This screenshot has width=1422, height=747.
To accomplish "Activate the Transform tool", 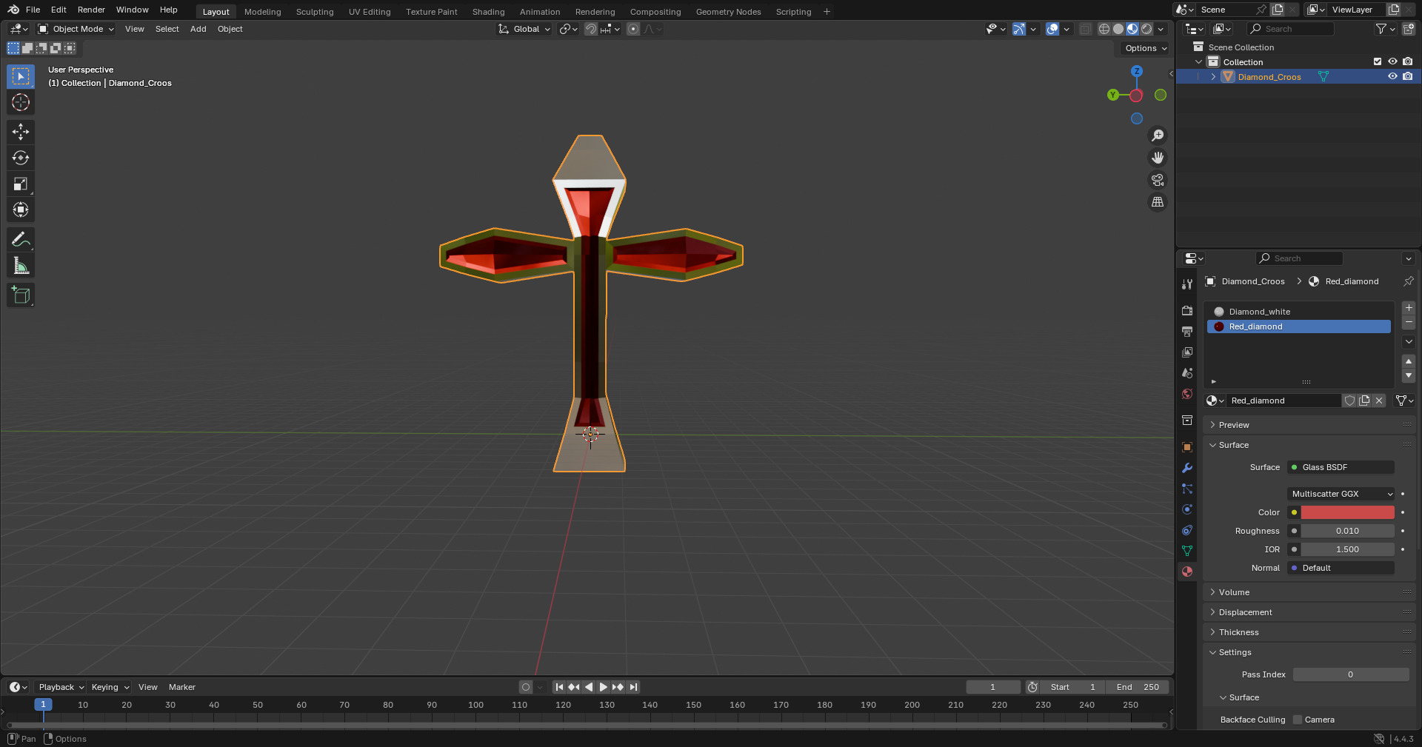I will 21,210.
